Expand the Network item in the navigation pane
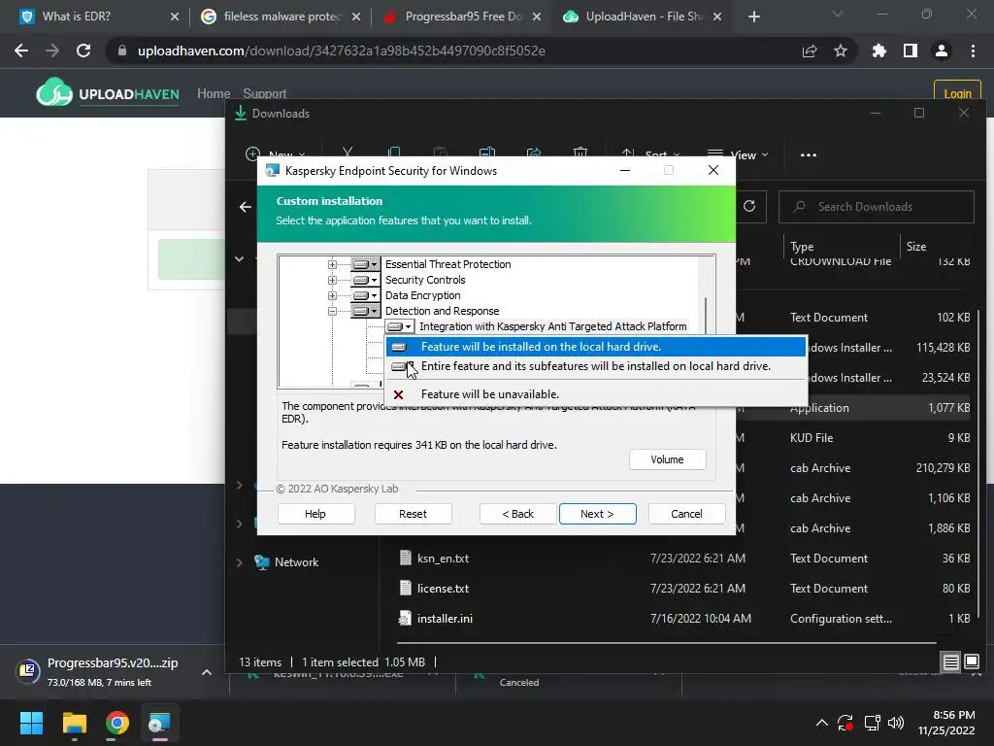 pyautogui.click(x=239, y=562)
